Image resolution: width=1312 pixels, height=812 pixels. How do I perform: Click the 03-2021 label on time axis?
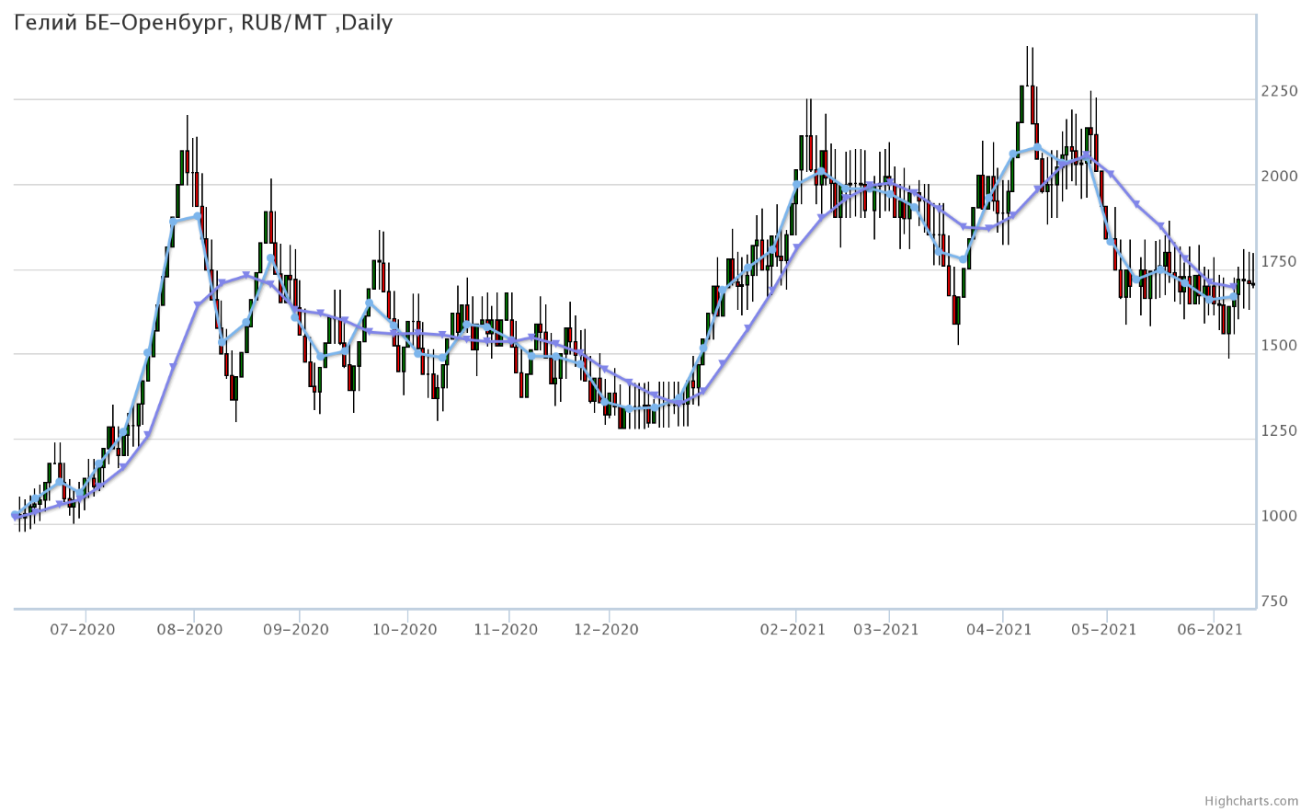coord(886,630)
